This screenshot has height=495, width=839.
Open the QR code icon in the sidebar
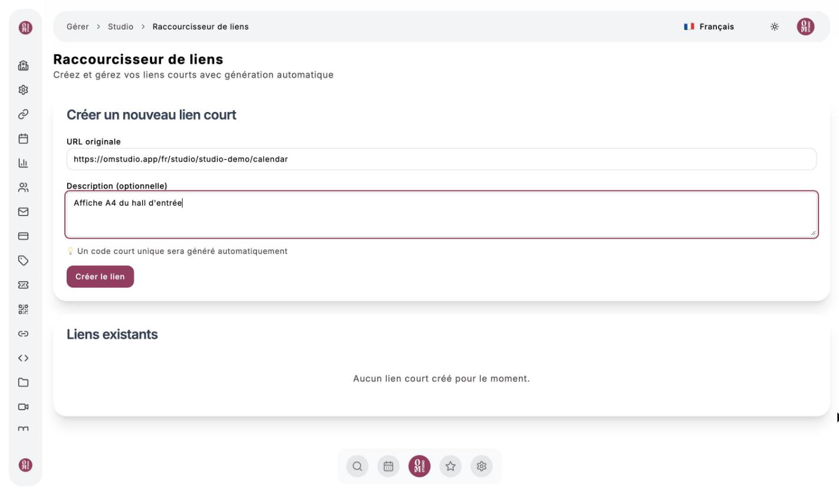[24, 309]
